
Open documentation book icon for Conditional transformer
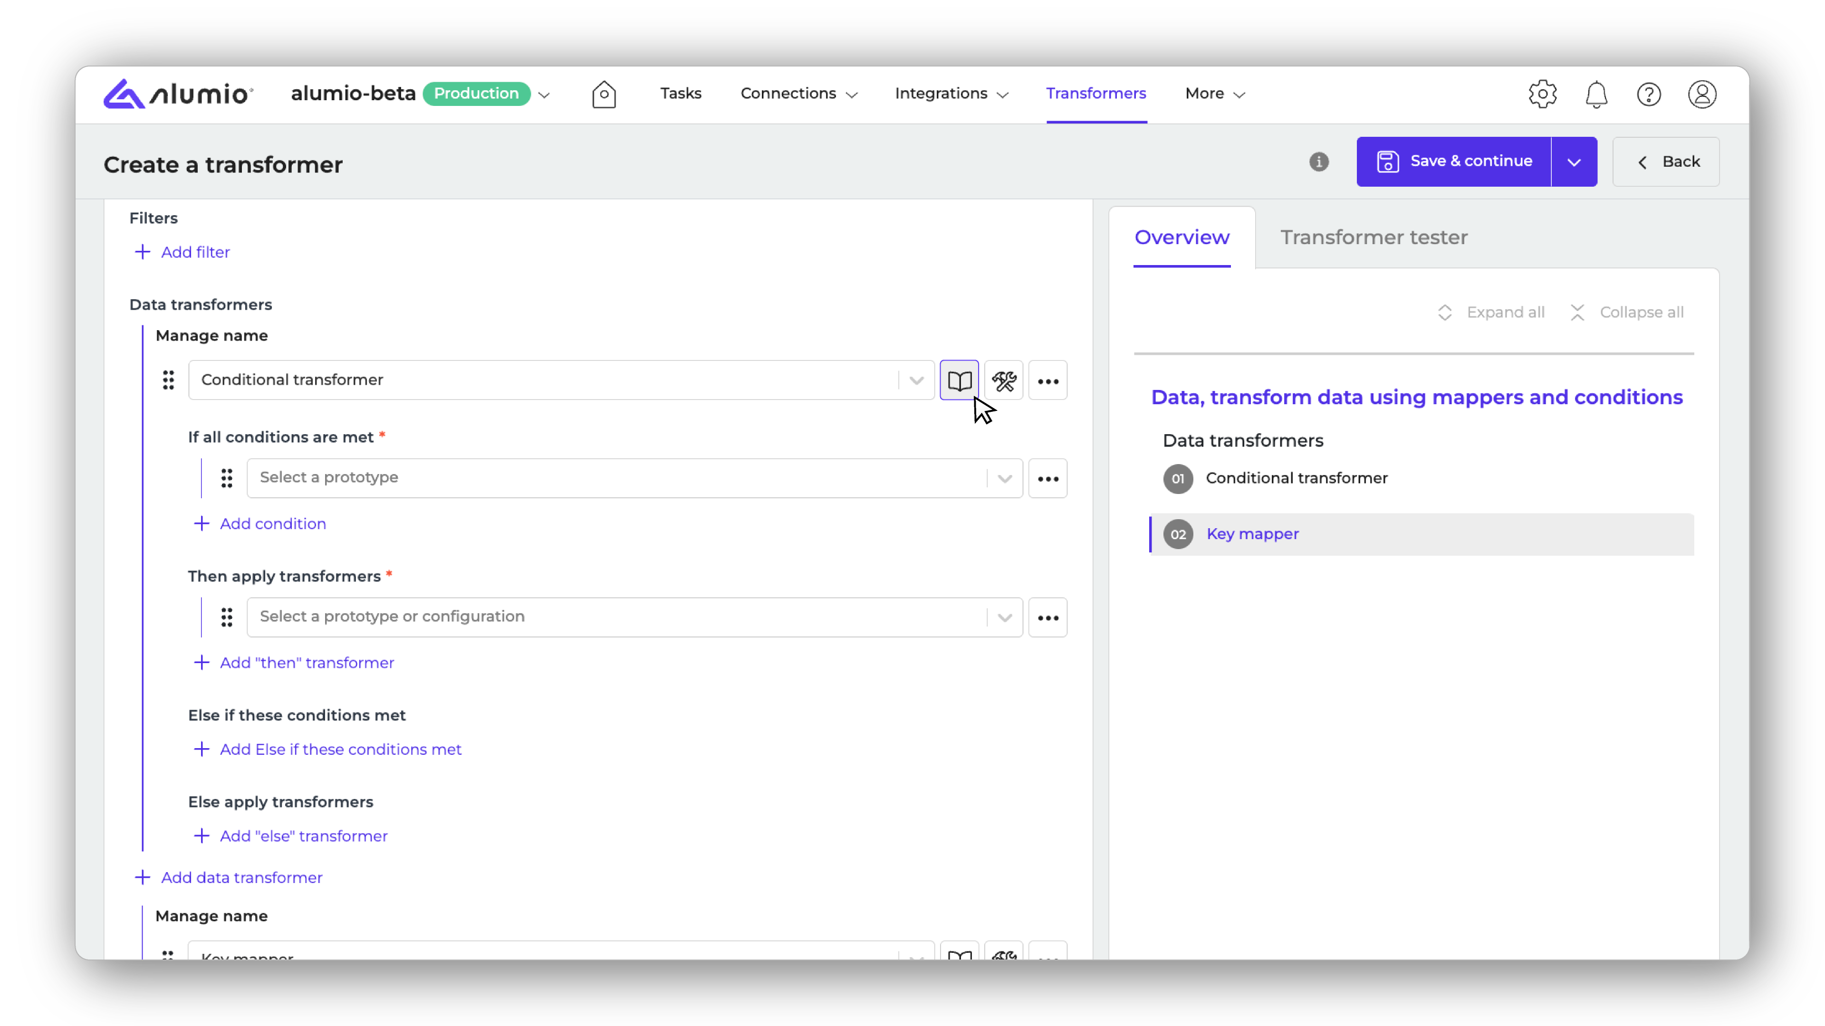pyautogui.click(x=959, y=380)
